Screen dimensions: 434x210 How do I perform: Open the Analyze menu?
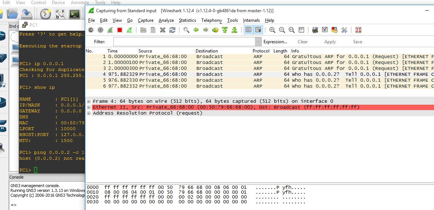coord(166,20)
